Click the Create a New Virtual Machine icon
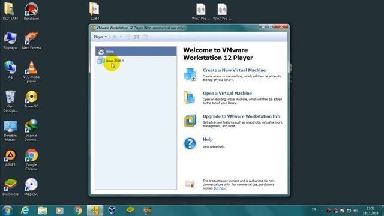 (190, 74)
